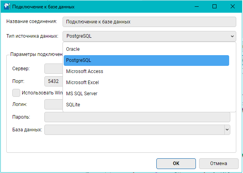Collapse the data source type dropdown
This screenshot has width=243, height=173.
(x=232, y=37)
